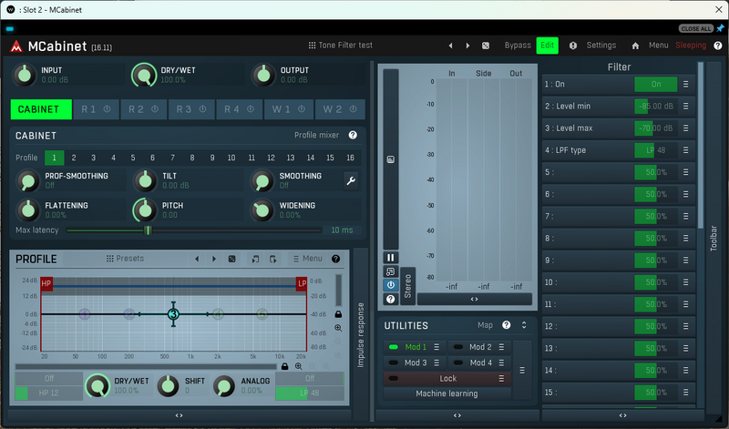729x429 pixels.
Task: Click the CLOSE ALL button
Action: pyautogui.click(x=696, y=28)
